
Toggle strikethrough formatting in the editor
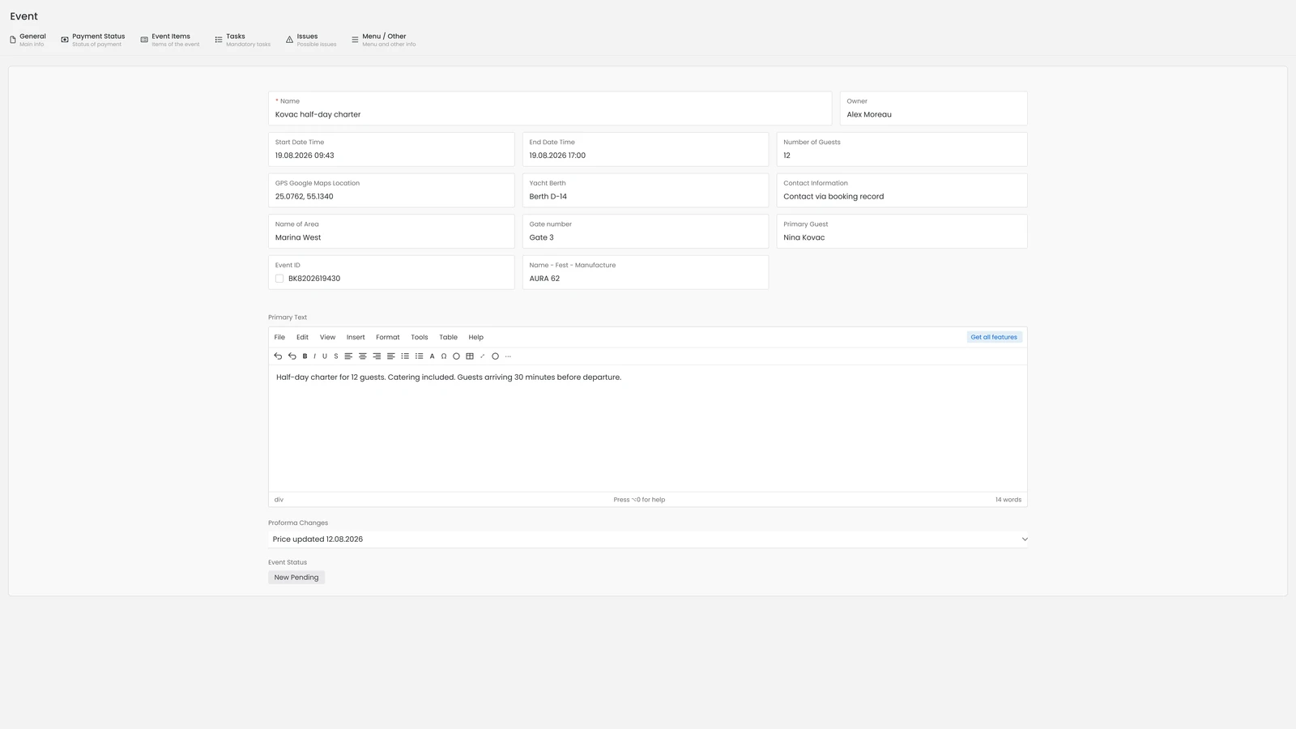point(336,356)
